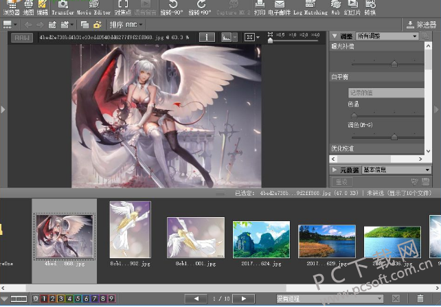Open zoom fit options dropdown

click(258, 37)
